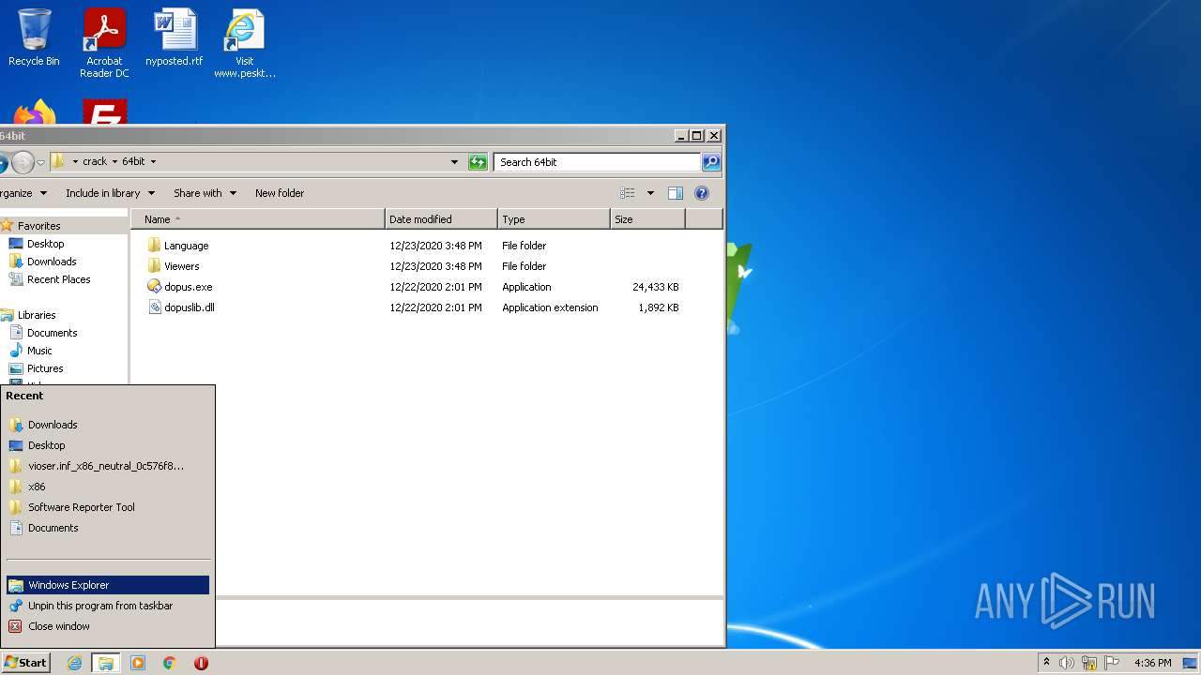This screenshot has width=1201, height=675.
Task: Show hidden tray icons arrow
Action: click(1046, 663)
